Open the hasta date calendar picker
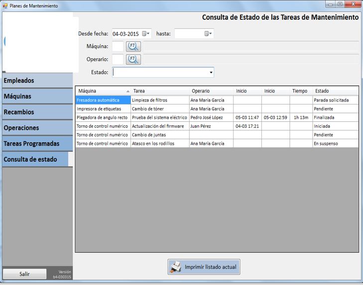The image size is (363, 285). 208,34
